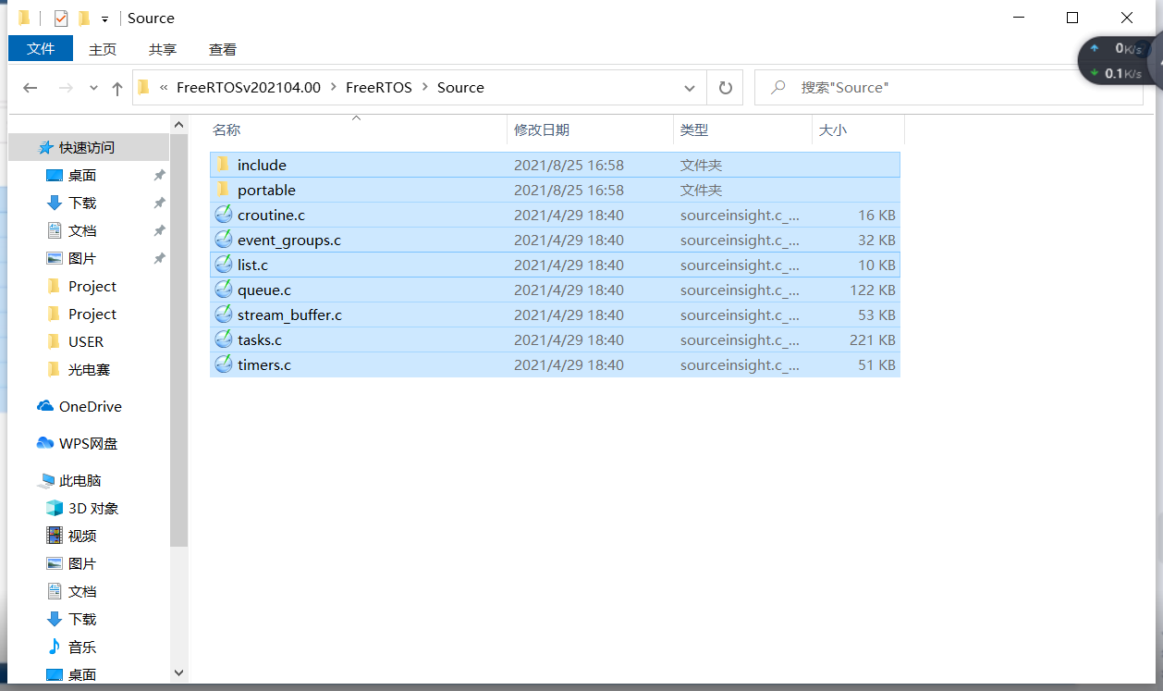1163x691 pixels.
Task: Click the navigation pane scrollbar up arrow
Action: click(179, 123)
